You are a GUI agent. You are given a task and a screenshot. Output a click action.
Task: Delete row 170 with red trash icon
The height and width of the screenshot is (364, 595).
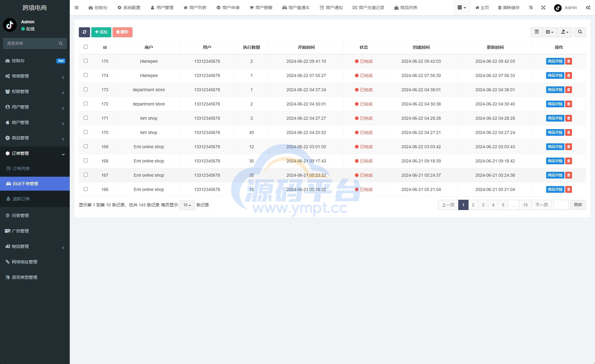coord(569,132)
